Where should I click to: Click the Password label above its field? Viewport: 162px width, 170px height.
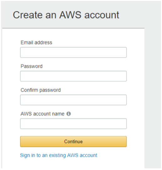pos(32,66)
